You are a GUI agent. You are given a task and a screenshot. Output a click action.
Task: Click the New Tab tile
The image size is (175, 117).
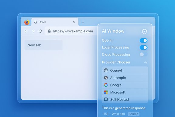coord(43,45)
